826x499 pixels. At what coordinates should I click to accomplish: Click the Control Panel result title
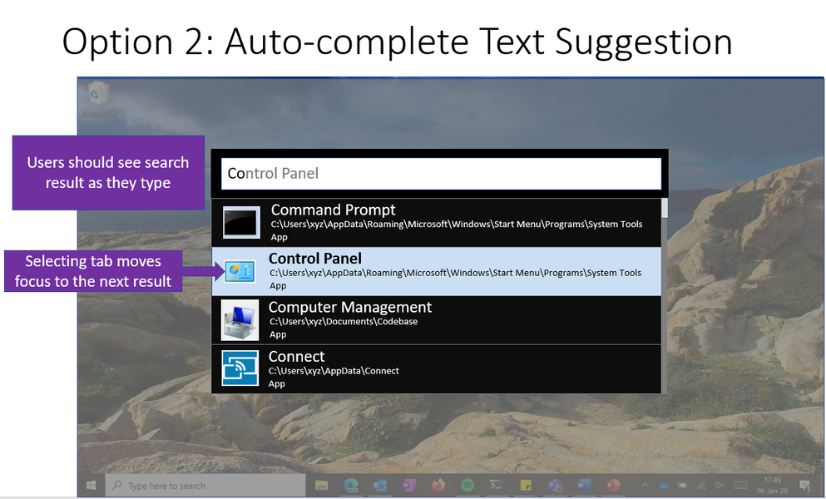pyautogui.click(x=315, y=258)
